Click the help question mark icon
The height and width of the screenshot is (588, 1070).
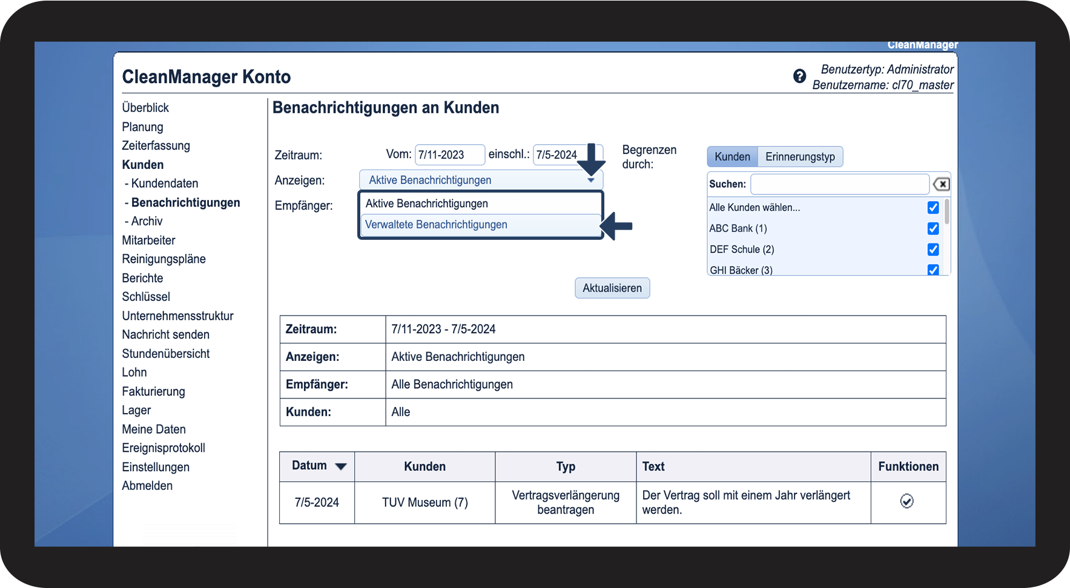pyautogui.click(x=799, y=76)
